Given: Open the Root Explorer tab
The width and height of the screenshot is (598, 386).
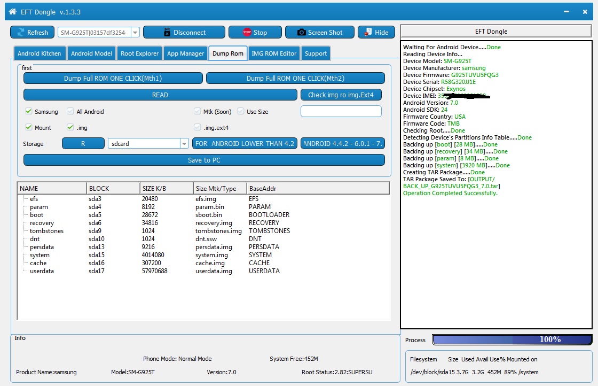Looking at the screenshot, I should (x=139, y=53).
